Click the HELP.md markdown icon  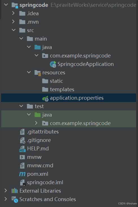point(22,149)
